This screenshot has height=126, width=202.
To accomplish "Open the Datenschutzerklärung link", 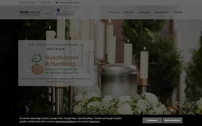I will tap(65, 122).
